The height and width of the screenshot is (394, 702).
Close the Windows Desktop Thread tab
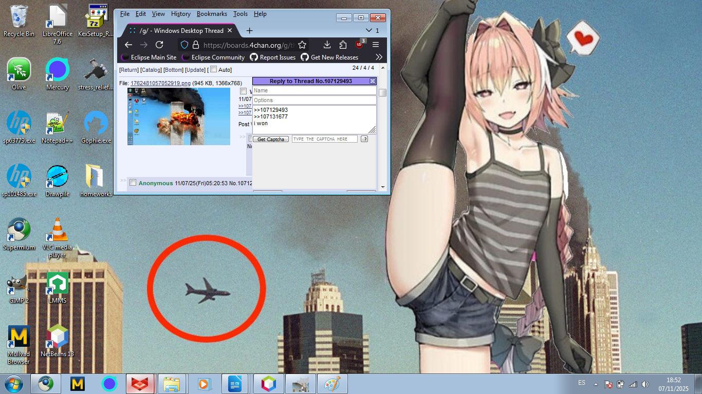click(x=230, y=31)
